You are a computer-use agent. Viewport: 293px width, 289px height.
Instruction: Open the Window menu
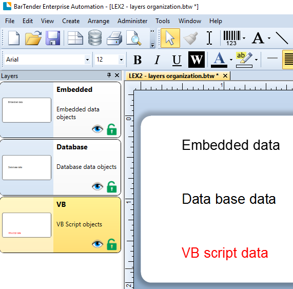(x=190, y=21)
